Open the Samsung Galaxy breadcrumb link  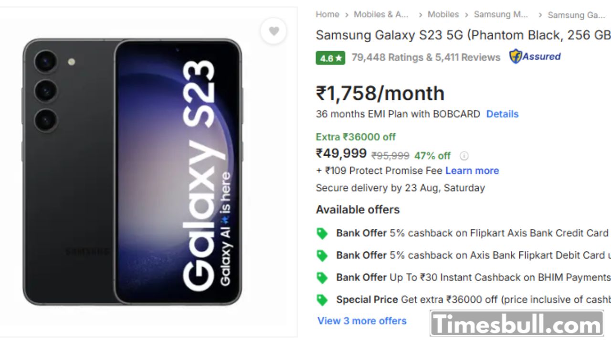(x=576, y=15)
